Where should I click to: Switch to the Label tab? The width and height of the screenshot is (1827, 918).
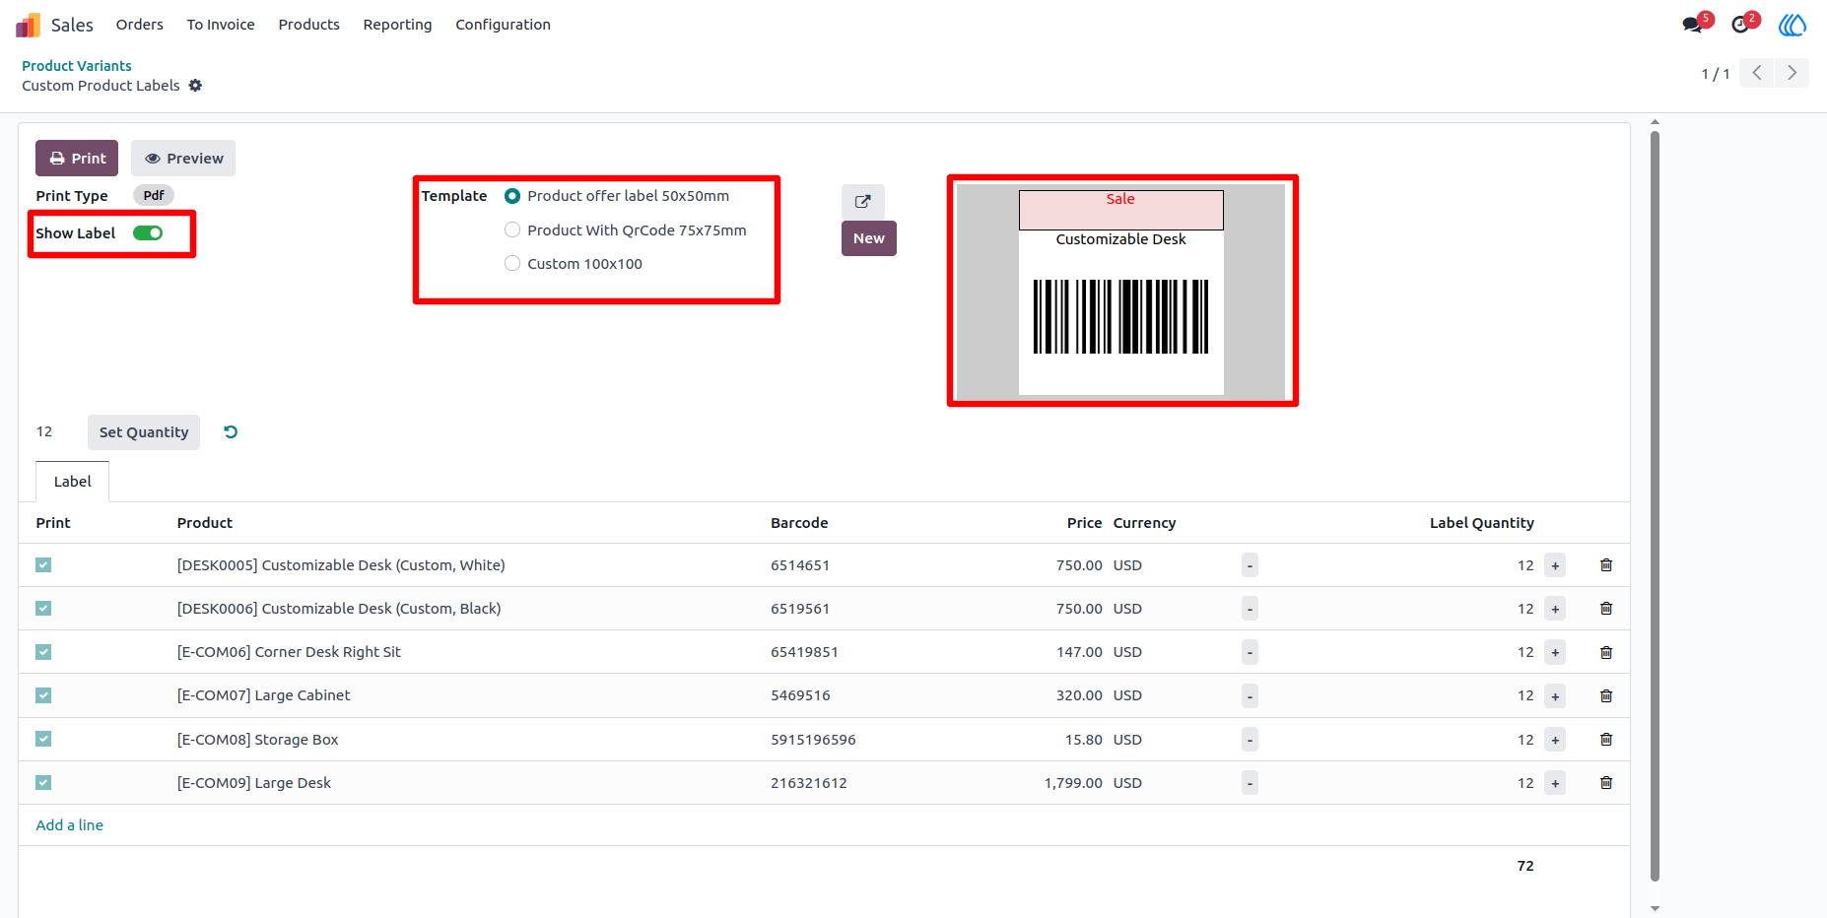73,482
